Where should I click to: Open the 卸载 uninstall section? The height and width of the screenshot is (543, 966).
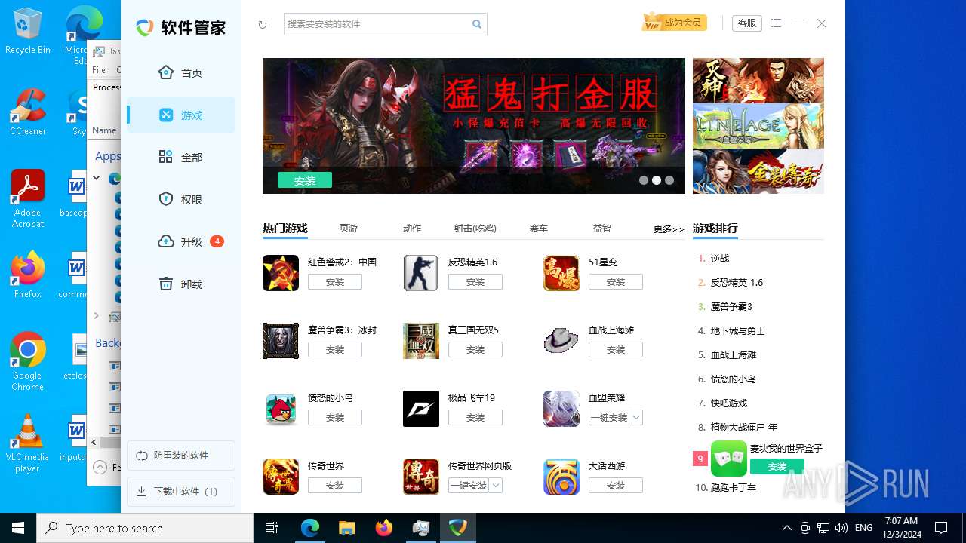coord(181,284)
